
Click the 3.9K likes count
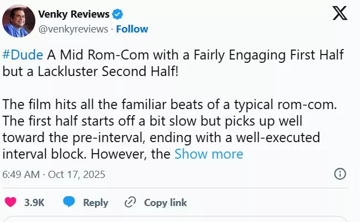click(33, 202)
